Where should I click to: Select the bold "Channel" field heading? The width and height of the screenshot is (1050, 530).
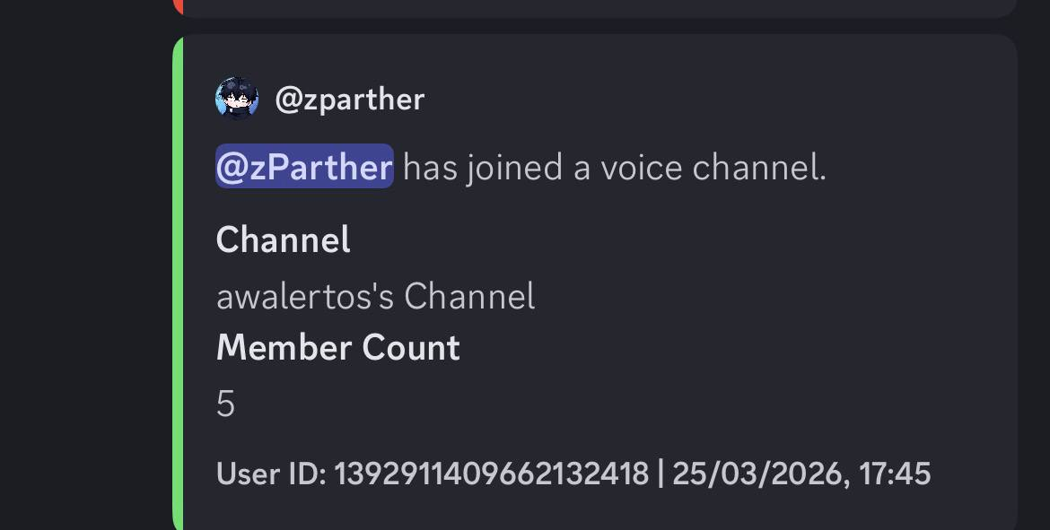point(284,240)
